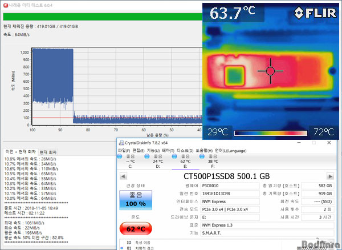Screen dimensions: 342x250
Task: Click the 현재 채워진 용량 419.01GiB text
Action: [x=40, y=26]
